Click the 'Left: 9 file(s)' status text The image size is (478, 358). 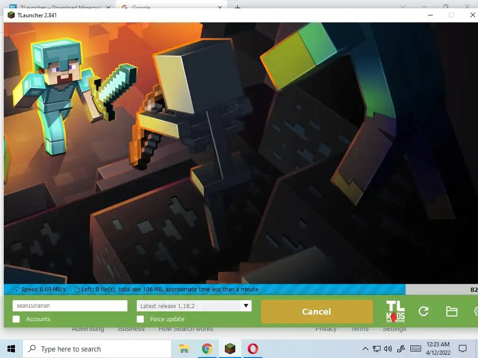point(170,289)
